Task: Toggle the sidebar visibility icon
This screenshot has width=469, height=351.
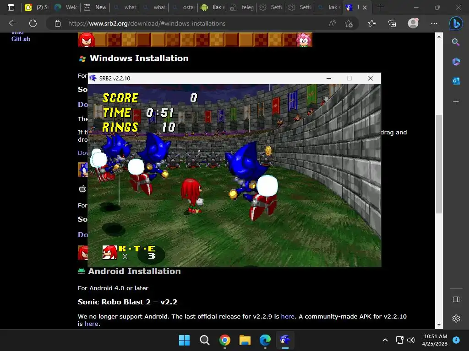Action: click(x=456, y=299)
